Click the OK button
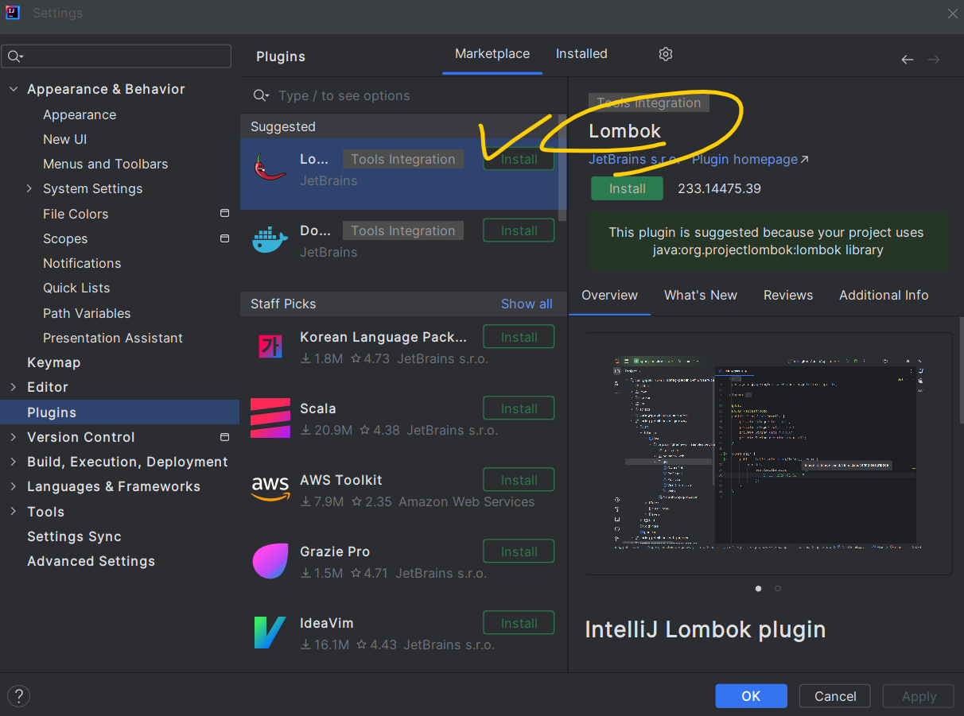 click(751, 696)
